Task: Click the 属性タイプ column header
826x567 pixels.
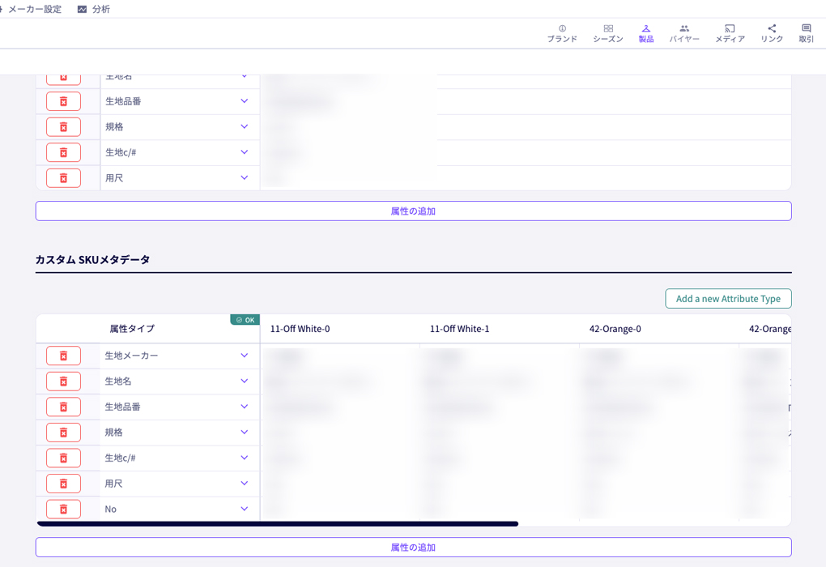Action: [132, 329]
